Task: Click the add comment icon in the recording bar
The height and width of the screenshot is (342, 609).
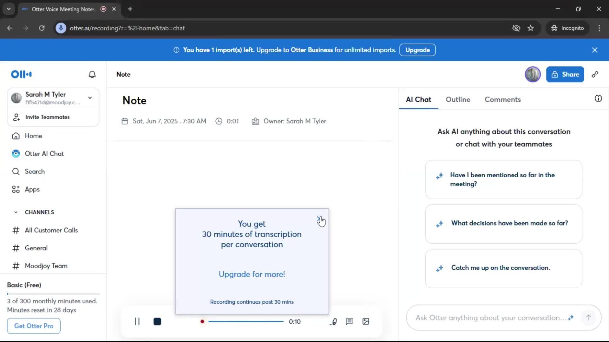Action: click(x=350, y=321)
